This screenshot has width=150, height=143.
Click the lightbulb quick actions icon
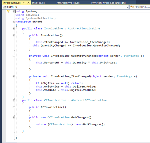(8, 12)
